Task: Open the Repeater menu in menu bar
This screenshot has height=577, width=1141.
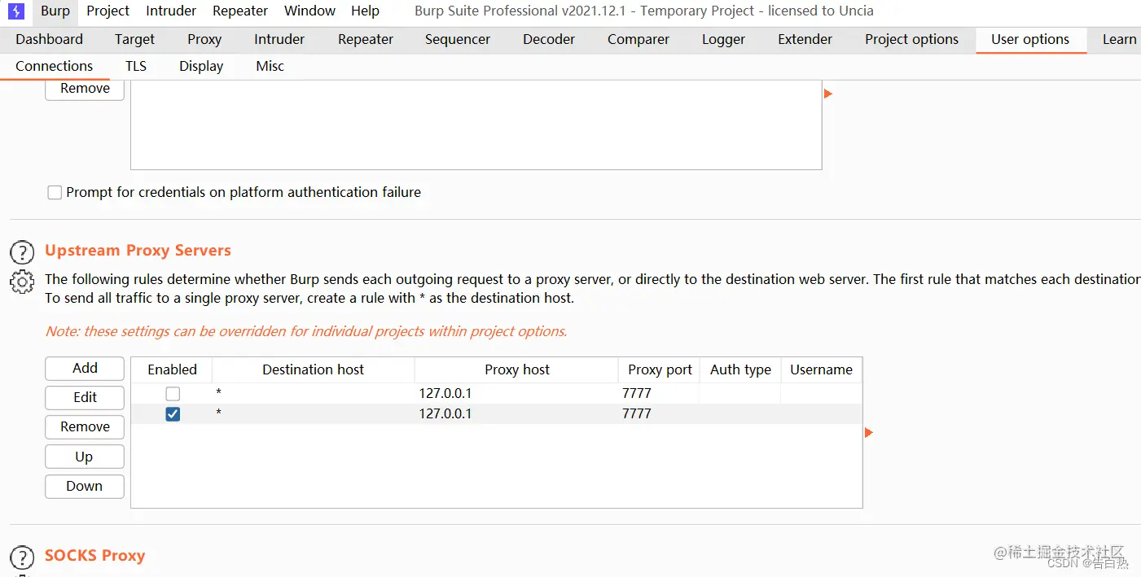Action: pos(240,11)
